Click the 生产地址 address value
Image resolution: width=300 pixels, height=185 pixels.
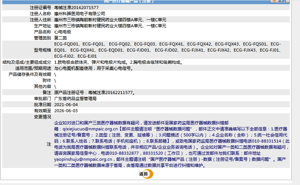click(x=110, y=26)
